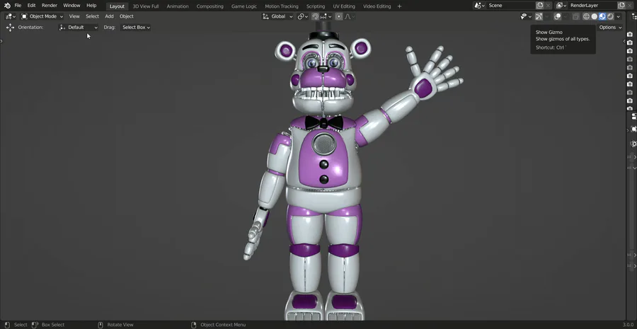Open the viewport shading options dropdown
The width and height of the screenshot is (637, 329).
coord(619,16)
